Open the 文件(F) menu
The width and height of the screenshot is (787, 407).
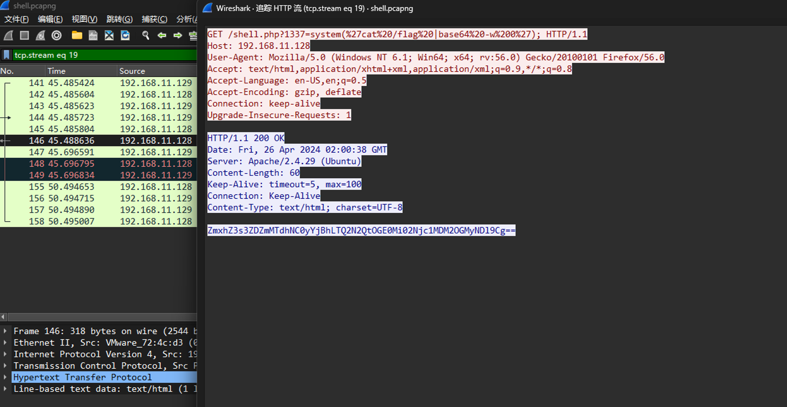coord(16,19)
